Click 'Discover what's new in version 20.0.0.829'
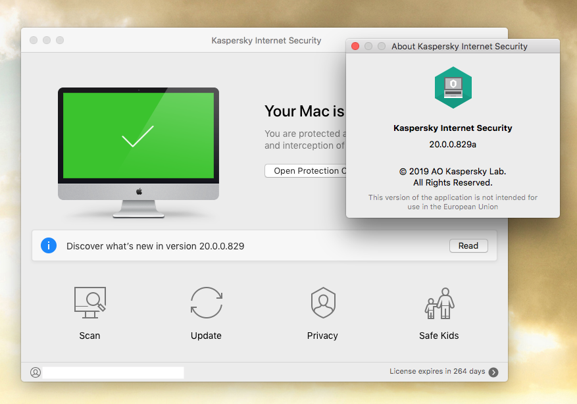The height and width of the screenshot is (404, 577). [155, 246]
